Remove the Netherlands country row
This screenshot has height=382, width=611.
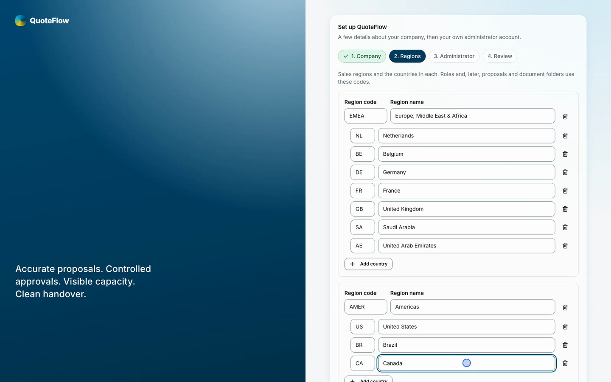click(565, 136)
